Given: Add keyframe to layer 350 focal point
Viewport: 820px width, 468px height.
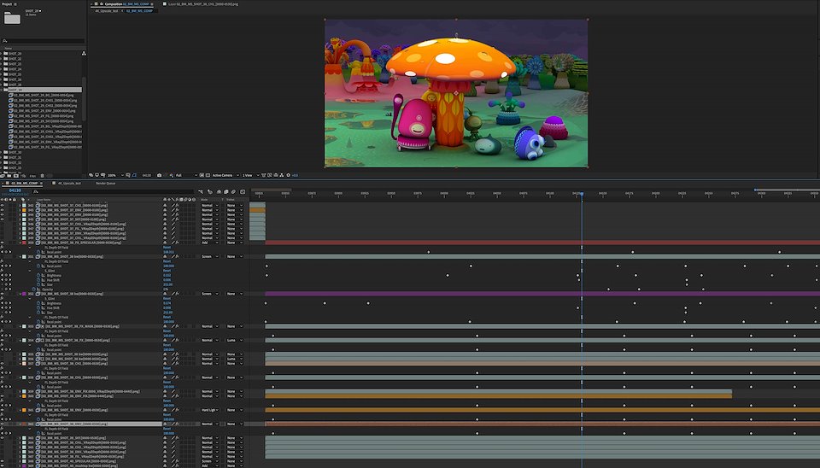Looking at the screenshot, I should (6, 252).
